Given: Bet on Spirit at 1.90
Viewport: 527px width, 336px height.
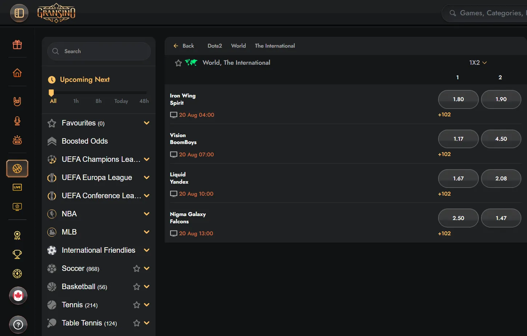Looking at the screenshot, I should [x=501, y=99].
